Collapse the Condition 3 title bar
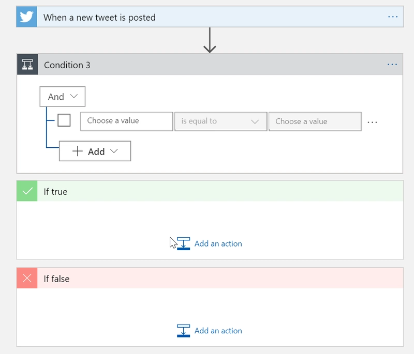Screen dimensions: 414x354 tap(207, 65)
